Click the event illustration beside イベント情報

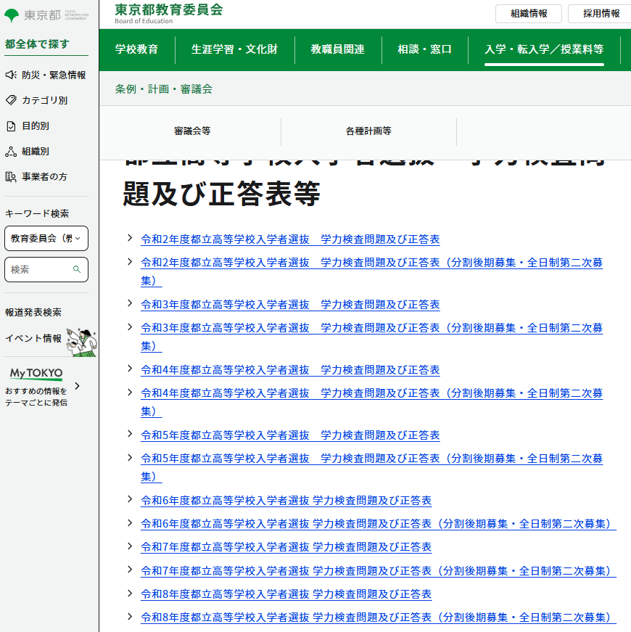[82, 342]
